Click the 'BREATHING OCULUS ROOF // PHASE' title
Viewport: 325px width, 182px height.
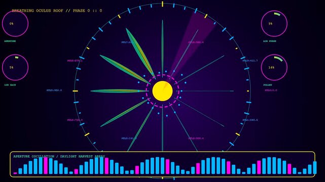pos(48,11)
